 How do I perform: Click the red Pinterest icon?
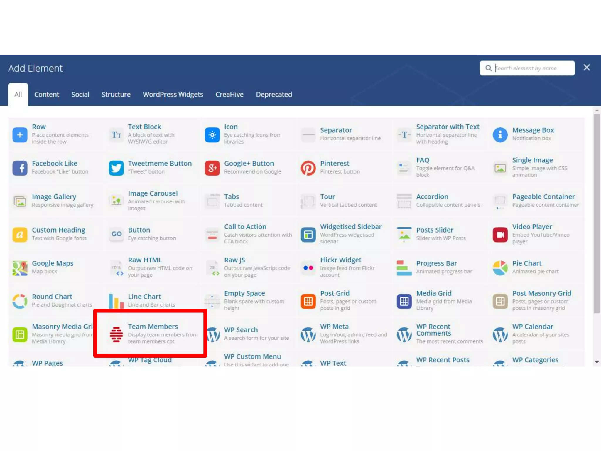(308, 168)
